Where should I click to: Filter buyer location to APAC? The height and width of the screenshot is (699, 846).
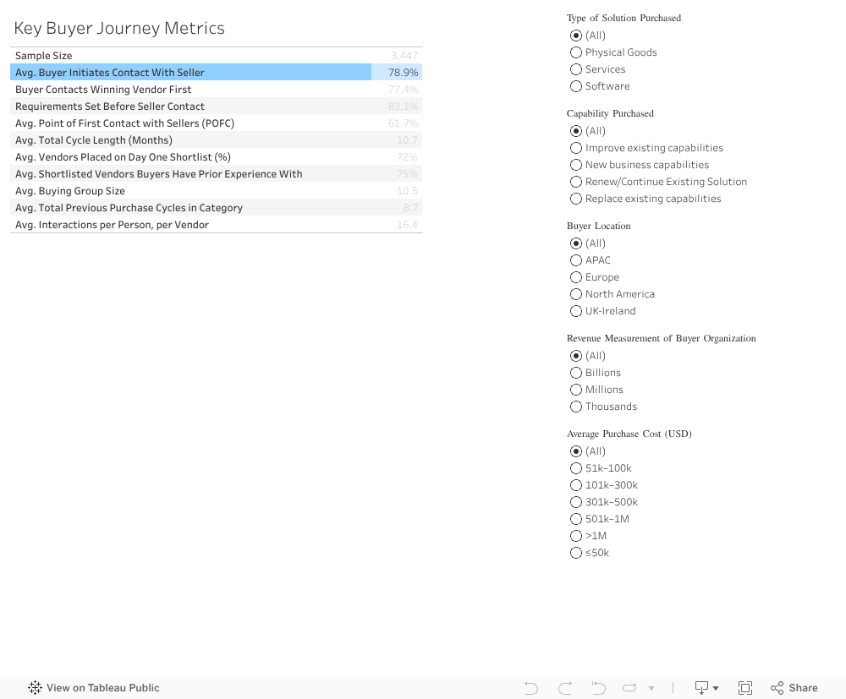point(575,260)
